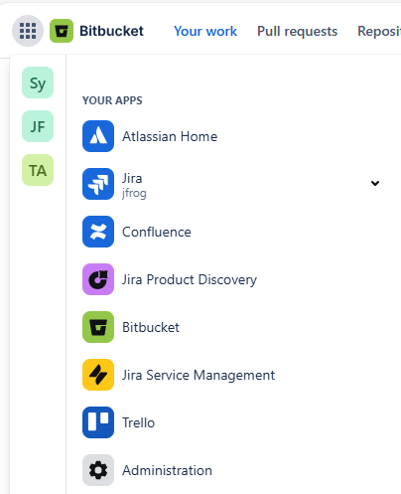This screenshot has height=494, width=401.
Task: Open the Atlassian Home app icon
Action: pos(98,136)
